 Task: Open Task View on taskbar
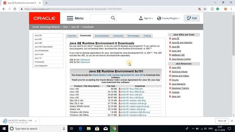pyautogui.click(x=72, y=129)
